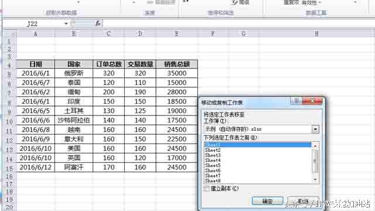Viewport: 375px width, 211px height.
Task: Click the 日期 header cell
Action: pos(35,64)
